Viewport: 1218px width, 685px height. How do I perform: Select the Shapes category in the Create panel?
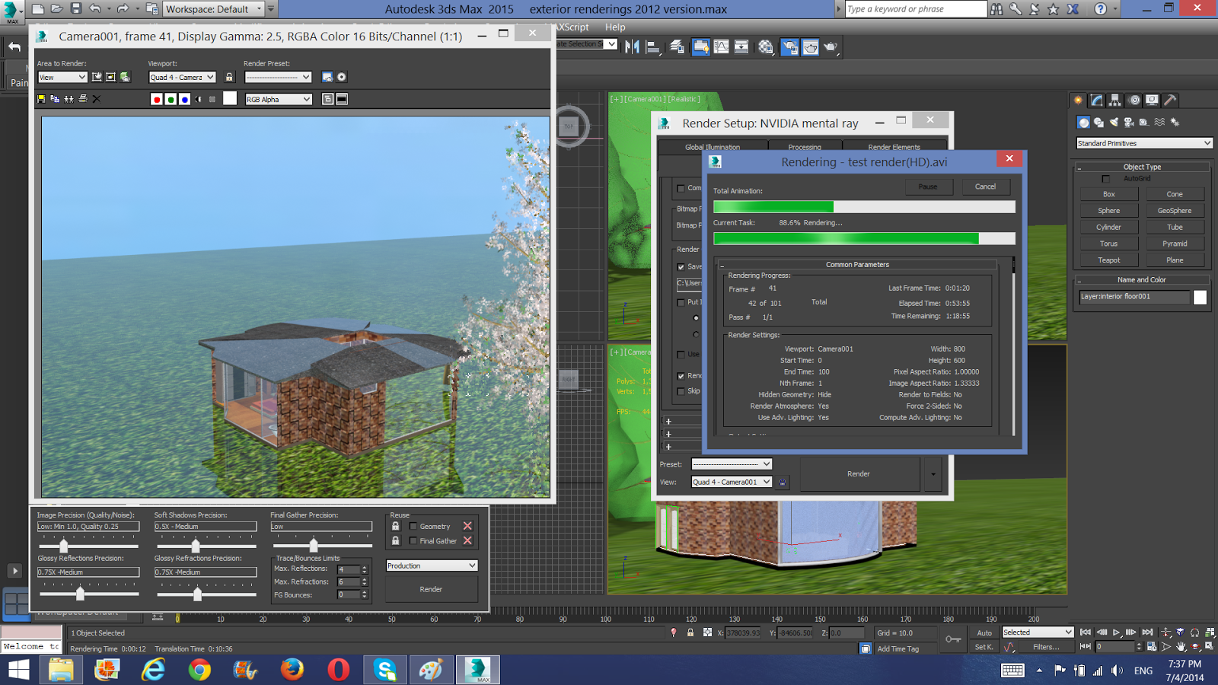pos(1098,122)
